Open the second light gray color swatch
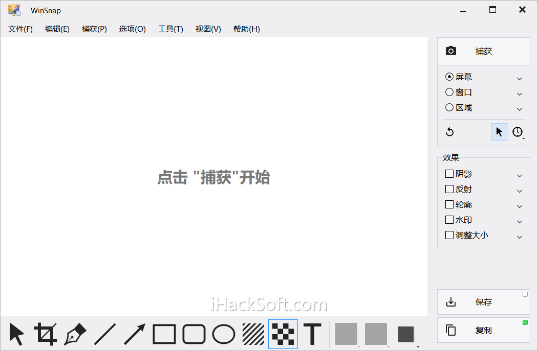The image size is (538, 351). point(376,334)
